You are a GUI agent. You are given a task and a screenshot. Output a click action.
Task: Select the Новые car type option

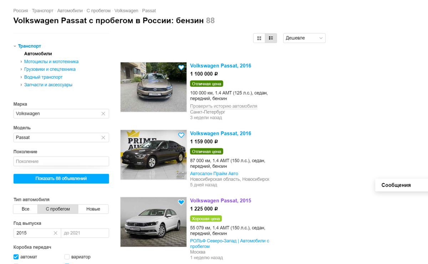(93, 209)
